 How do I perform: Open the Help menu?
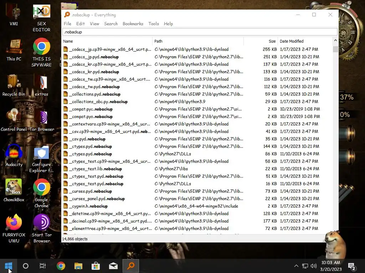point(168,24)
